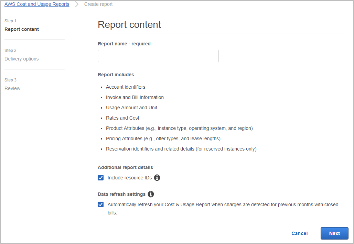Go to Step 2 Delivery options
The width and height of the screenshot is (354, 244).
coord(22,59)
